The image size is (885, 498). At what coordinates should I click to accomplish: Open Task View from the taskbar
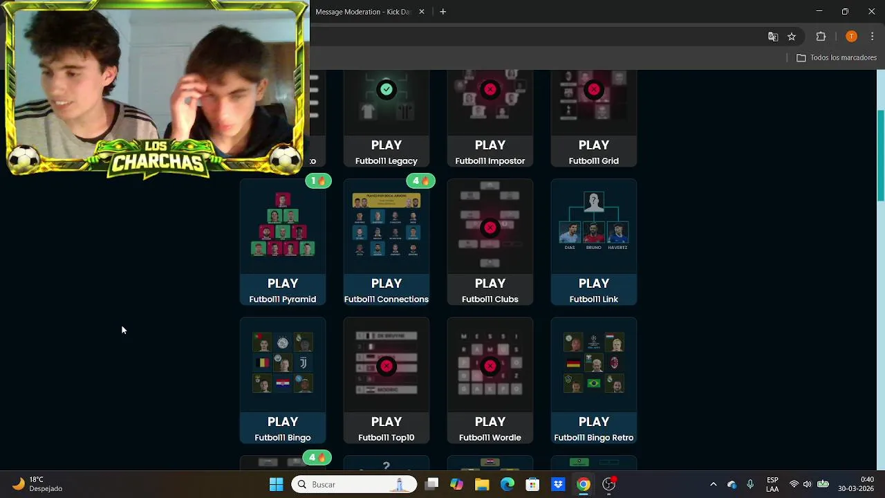(x=431, y=484)
